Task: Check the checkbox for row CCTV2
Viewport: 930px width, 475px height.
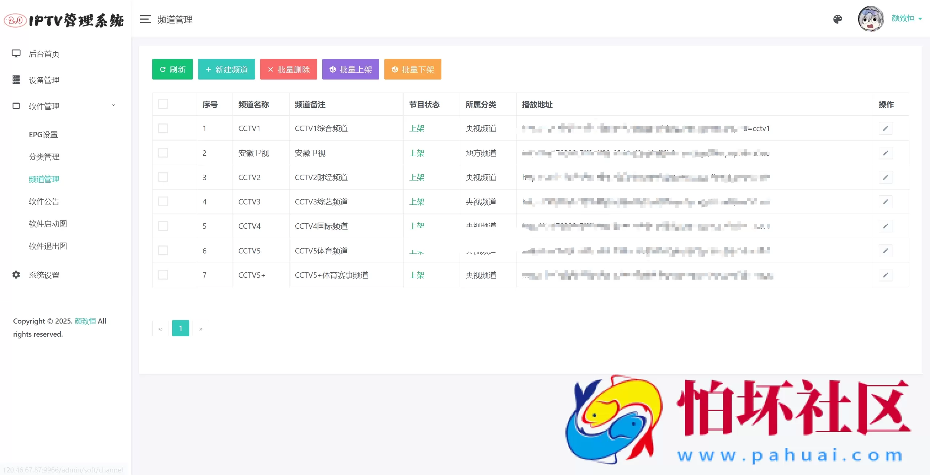Action: [163, 177]
